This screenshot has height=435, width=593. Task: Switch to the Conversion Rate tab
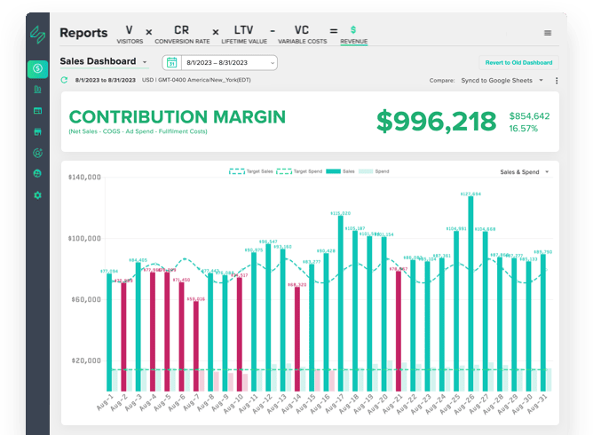coord(182,35)
